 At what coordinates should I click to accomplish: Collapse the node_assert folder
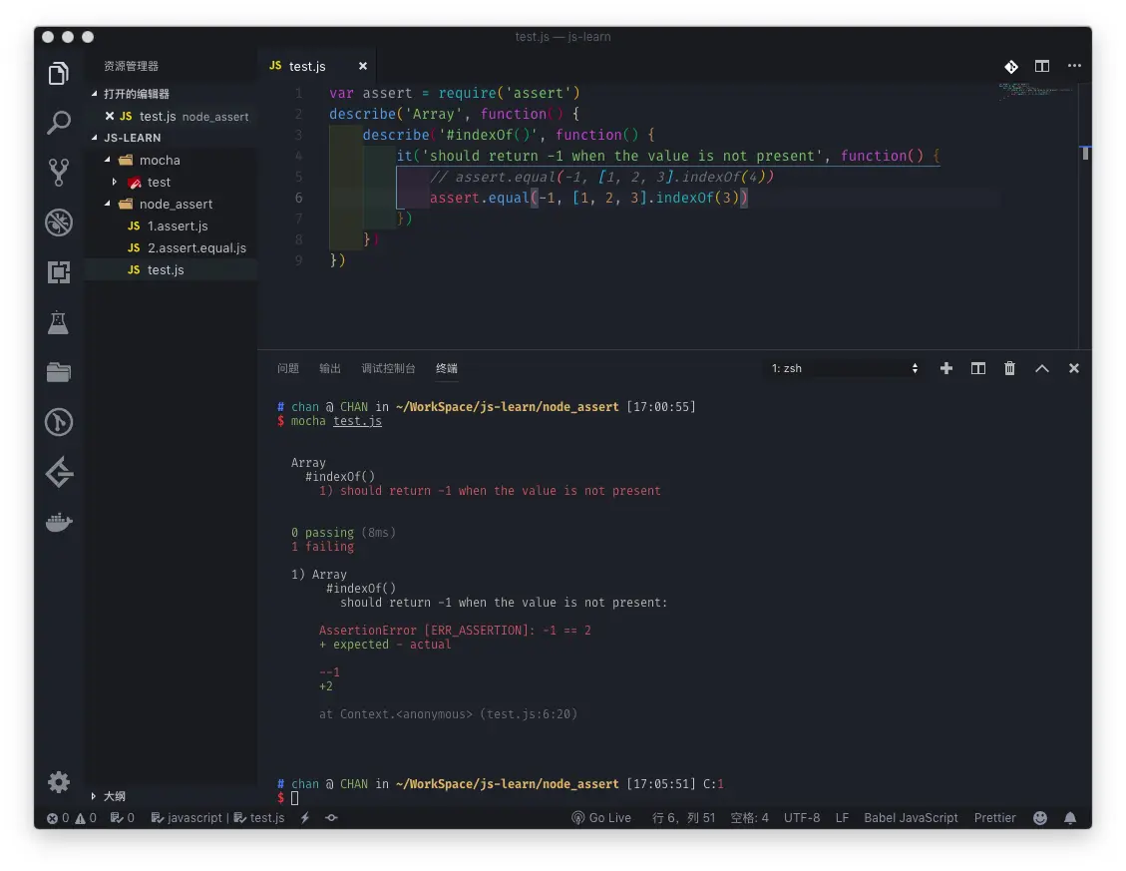pos(108,204)
